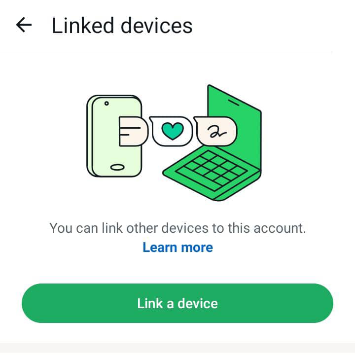Click the teal heart in chat bubble

coord(173,131)
